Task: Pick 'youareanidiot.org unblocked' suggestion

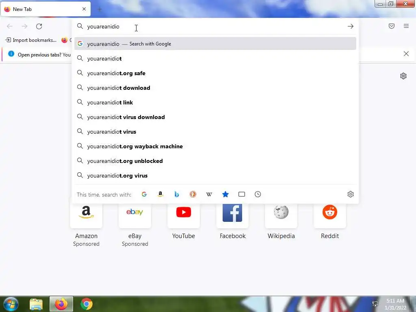Action: [x=215, y=161]
